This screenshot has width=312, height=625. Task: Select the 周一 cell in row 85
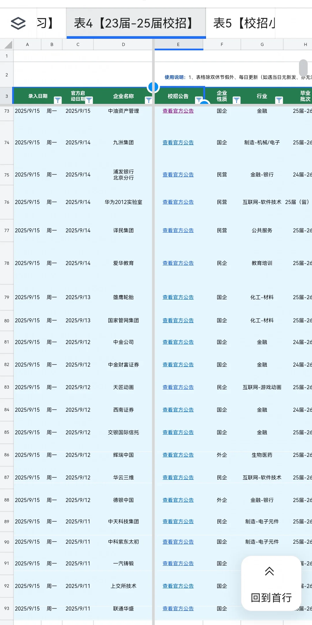point(52,432)
